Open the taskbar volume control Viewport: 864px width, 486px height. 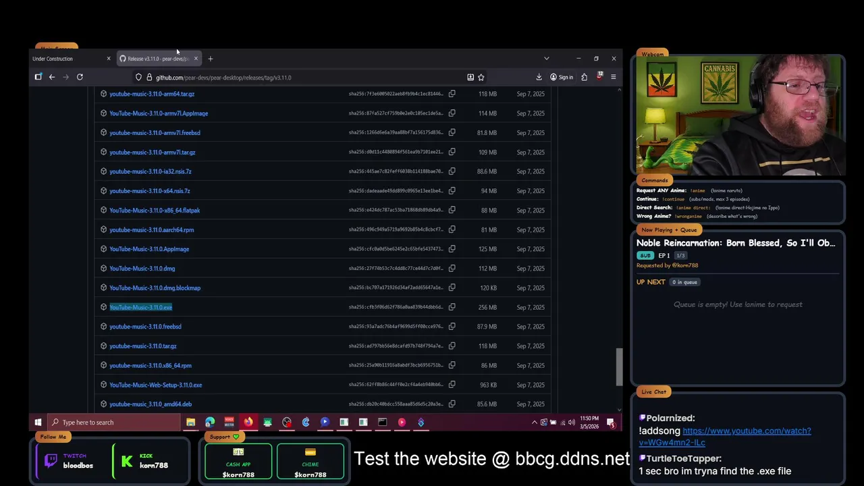pos(572,423)
